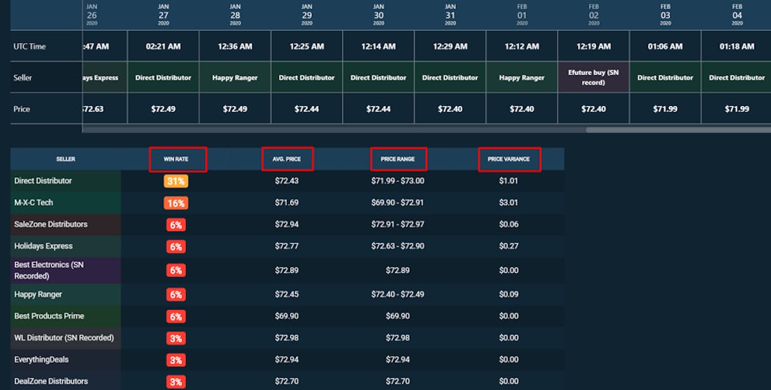This screenshot has height=390, width=771.
Task: Click the '$72.43' average price value
Action: pos(287,181)
